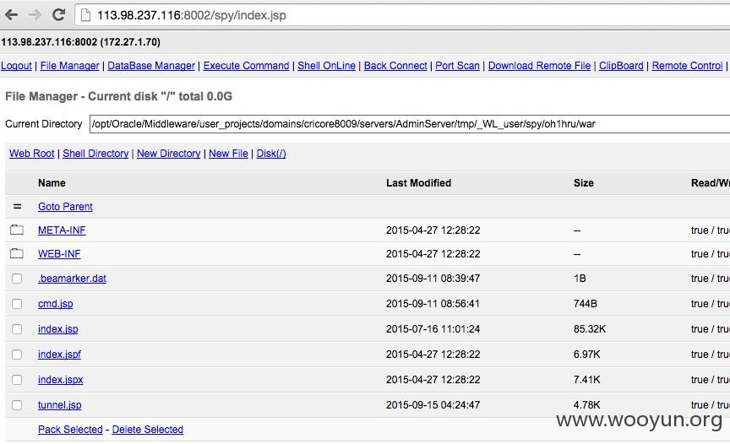Click the Goto Parent equals icon
The image size is (730, 444).
tap(17, 207)
